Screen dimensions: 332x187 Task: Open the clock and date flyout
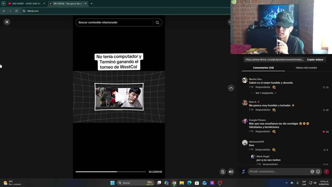click(x=324, y=183)
